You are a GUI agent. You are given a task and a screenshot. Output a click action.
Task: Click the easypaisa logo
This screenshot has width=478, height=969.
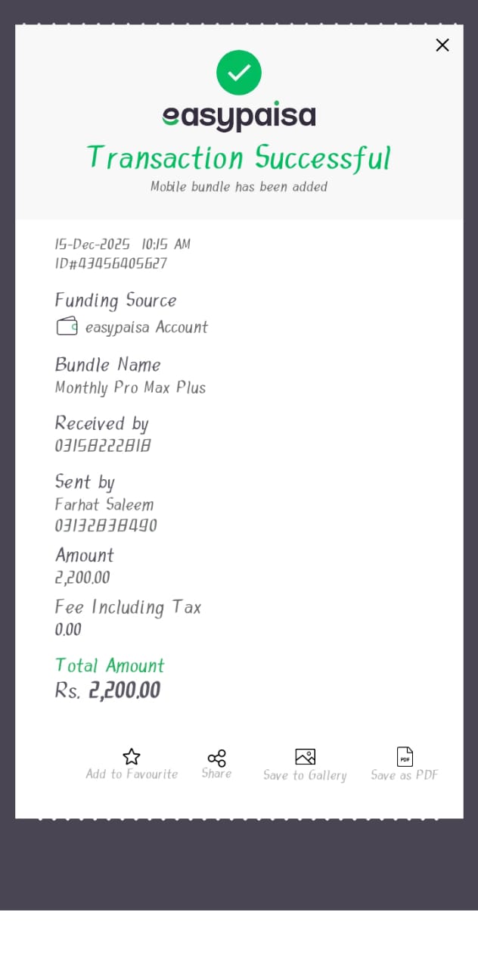[x=239, y=117]
